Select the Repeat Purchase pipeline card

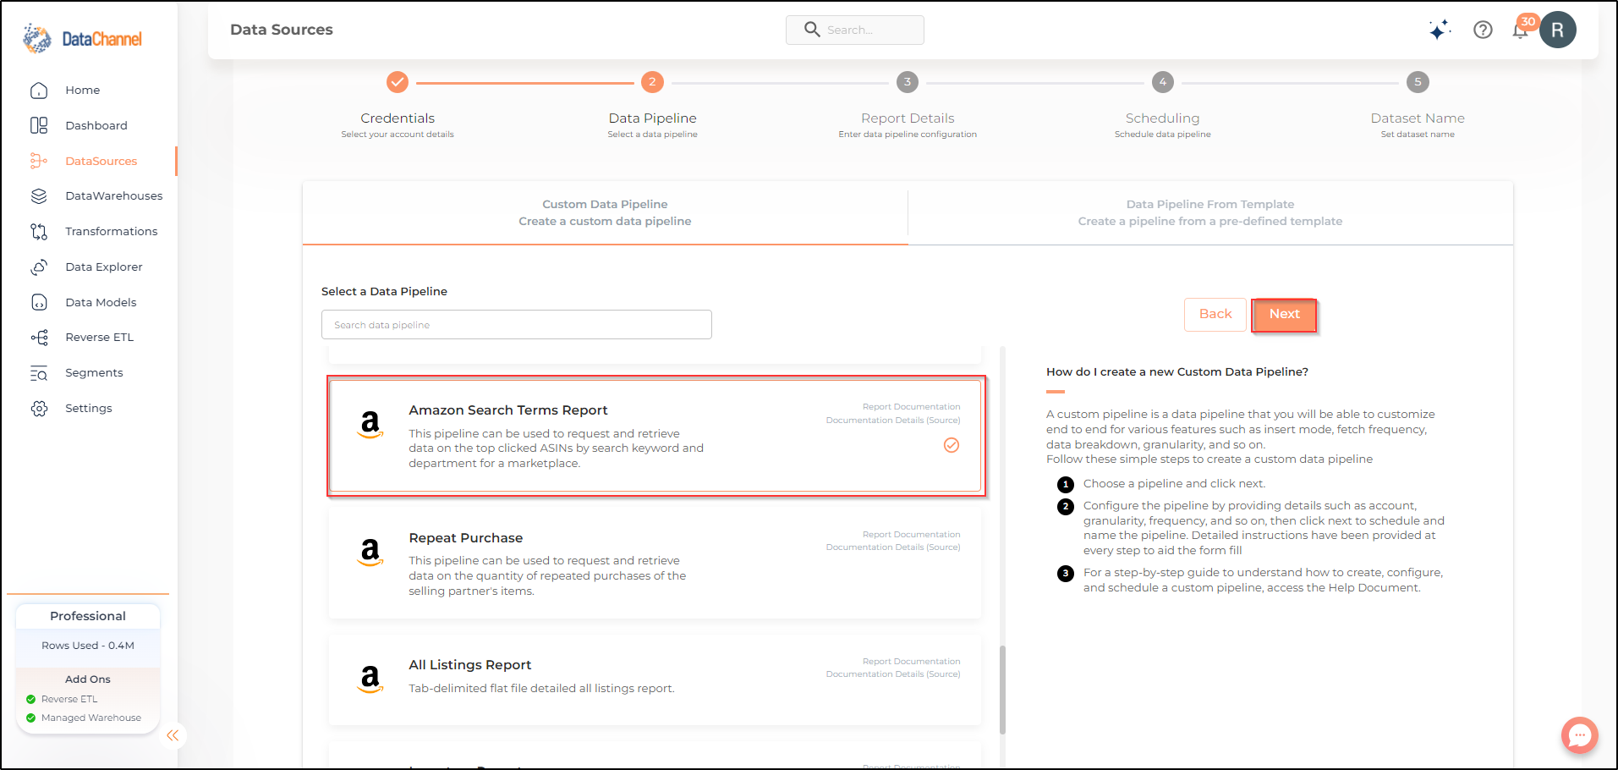(655, 564)
